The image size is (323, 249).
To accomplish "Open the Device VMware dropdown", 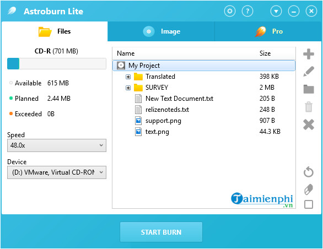I will point(57,172).
